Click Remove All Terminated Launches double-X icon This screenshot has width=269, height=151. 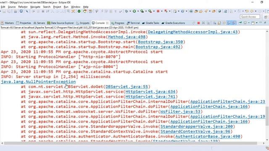click(208, 23)
